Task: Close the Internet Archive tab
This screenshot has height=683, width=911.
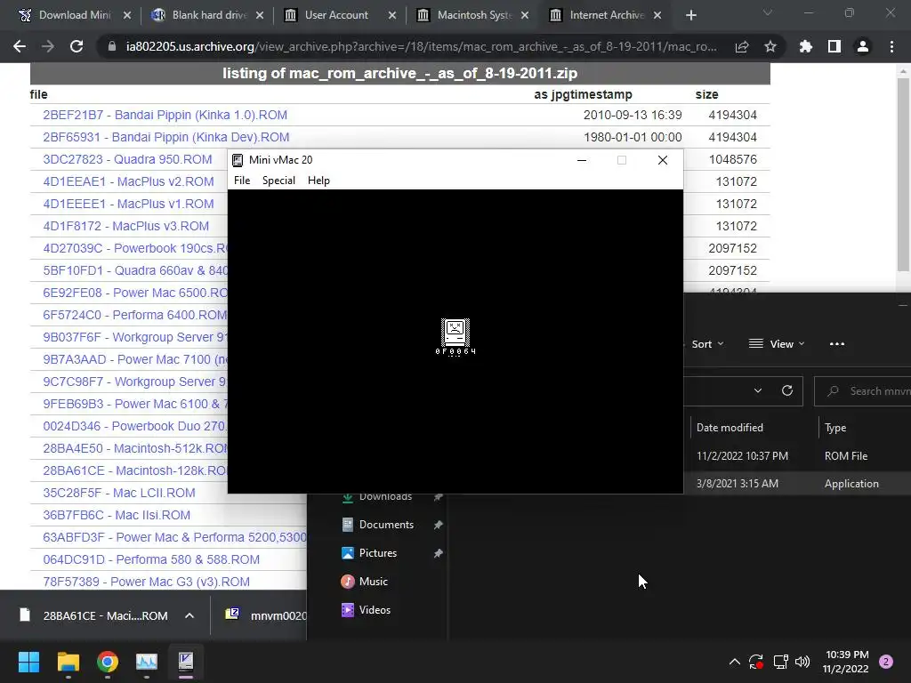Action: point(657,15)
